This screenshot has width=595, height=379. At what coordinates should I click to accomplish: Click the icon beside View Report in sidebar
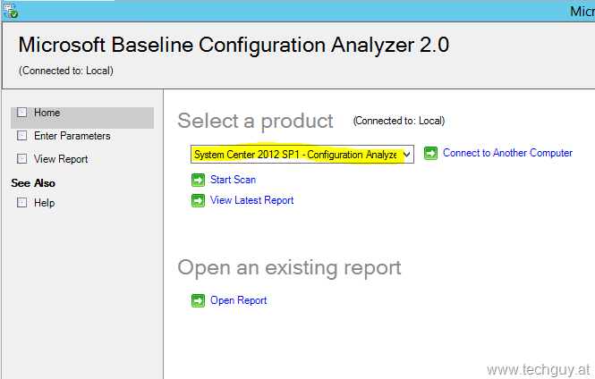pyautogui.click(x=22, y=159)
